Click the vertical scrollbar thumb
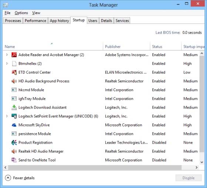Image resolution: width=207 pixels, height=188 pixels. click(202, 104)
